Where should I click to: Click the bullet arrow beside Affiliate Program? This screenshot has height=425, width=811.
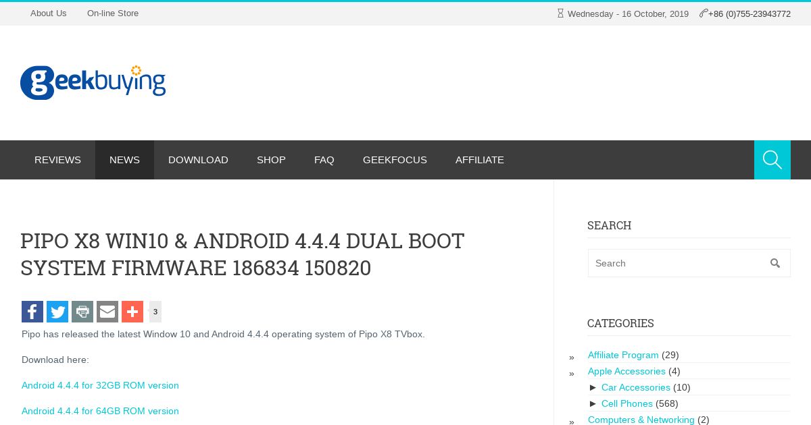coord(572,358)
